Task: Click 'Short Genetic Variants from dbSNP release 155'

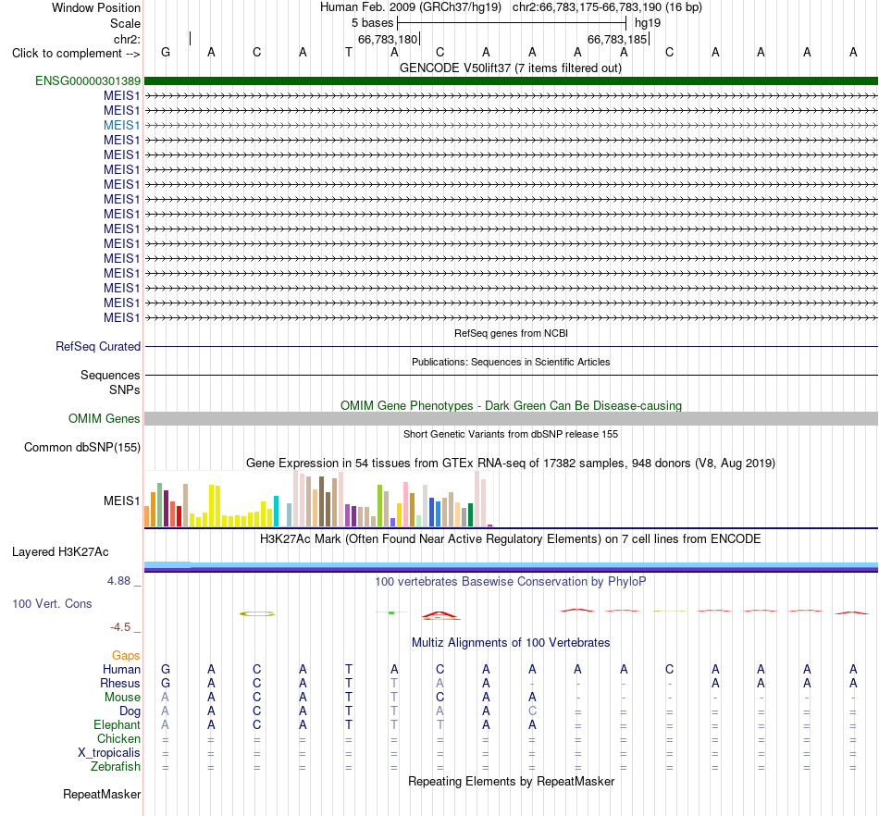Action: [x=511, y=434]
